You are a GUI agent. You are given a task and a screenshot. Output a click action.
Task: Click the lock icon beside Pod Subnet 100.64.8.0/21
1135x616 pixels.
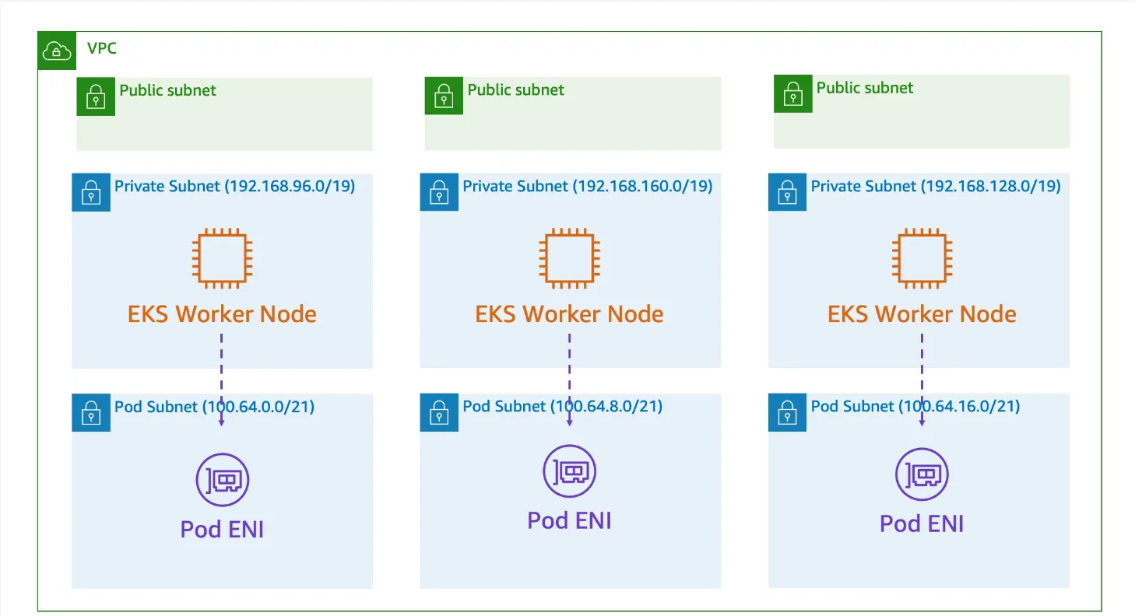(439, 412)
